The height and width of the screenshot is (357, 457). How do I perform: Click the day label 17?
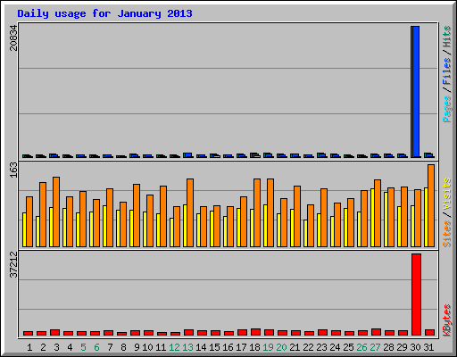point(241,347)
